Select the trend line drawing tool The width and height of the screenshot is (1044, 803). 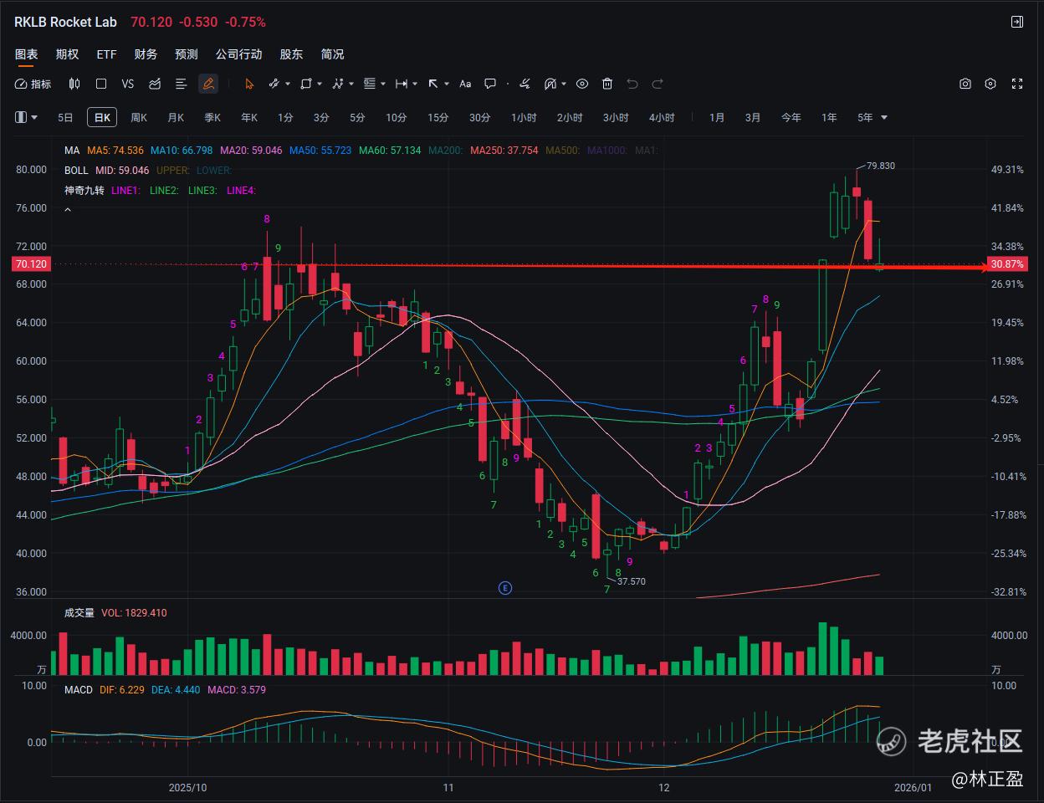click(274, 84)
